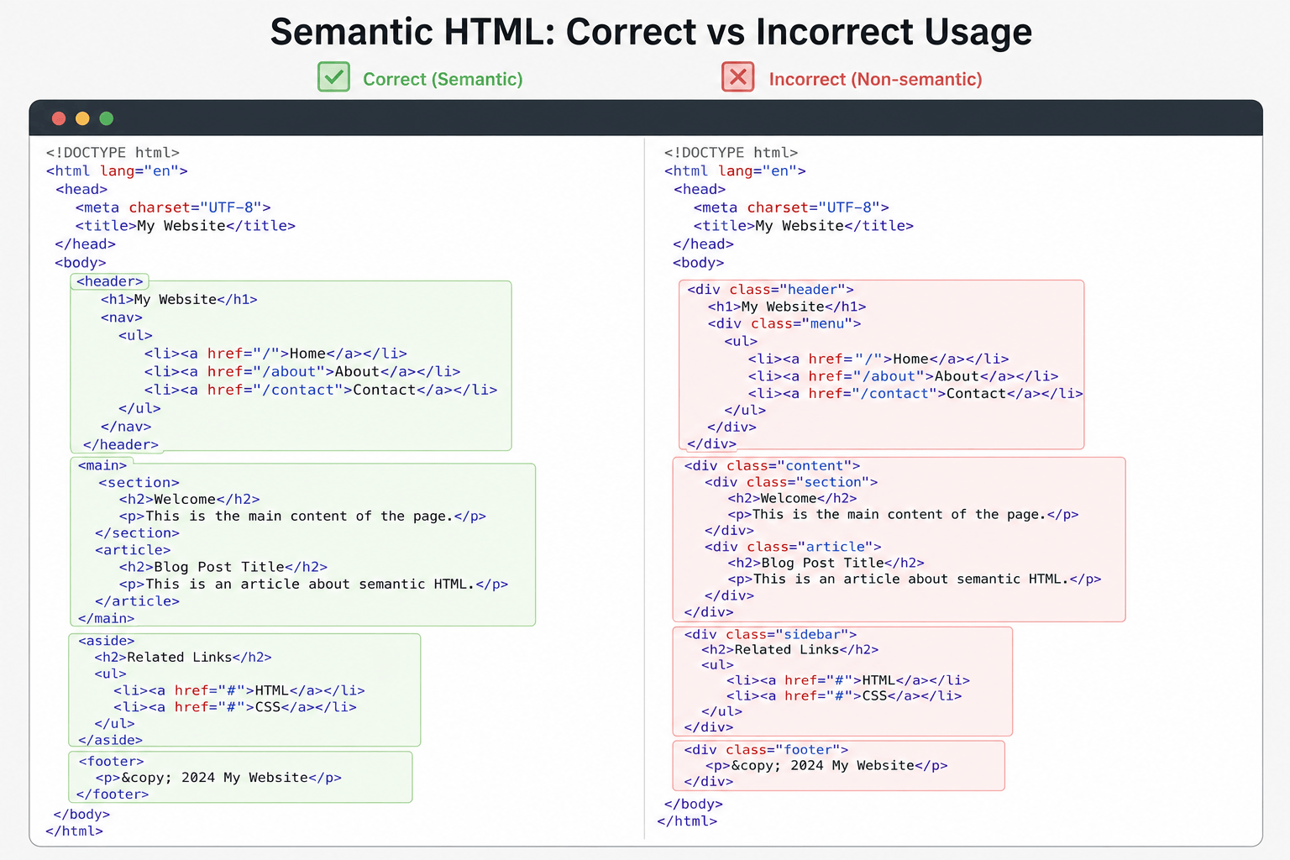The width and height of the screenshot is (1290, 860).
Task: Click the green dot in the window title bar
Action: click(107, 118)
